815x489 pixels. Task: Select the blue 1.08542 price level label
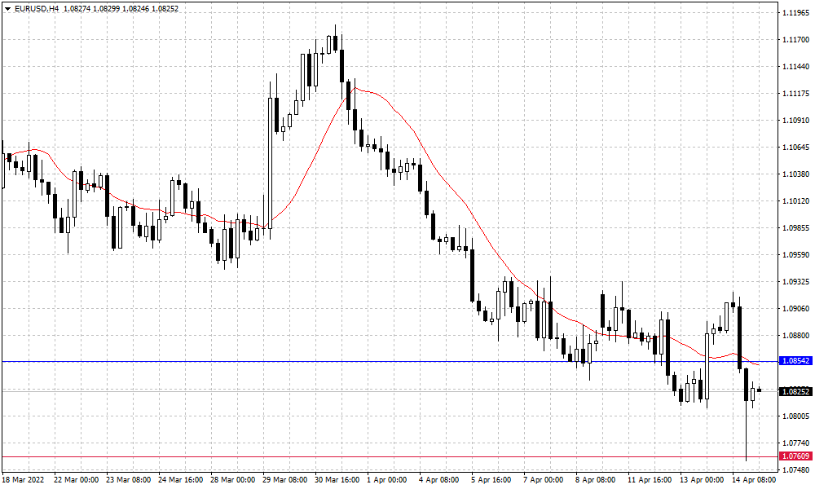coord(795,361)
